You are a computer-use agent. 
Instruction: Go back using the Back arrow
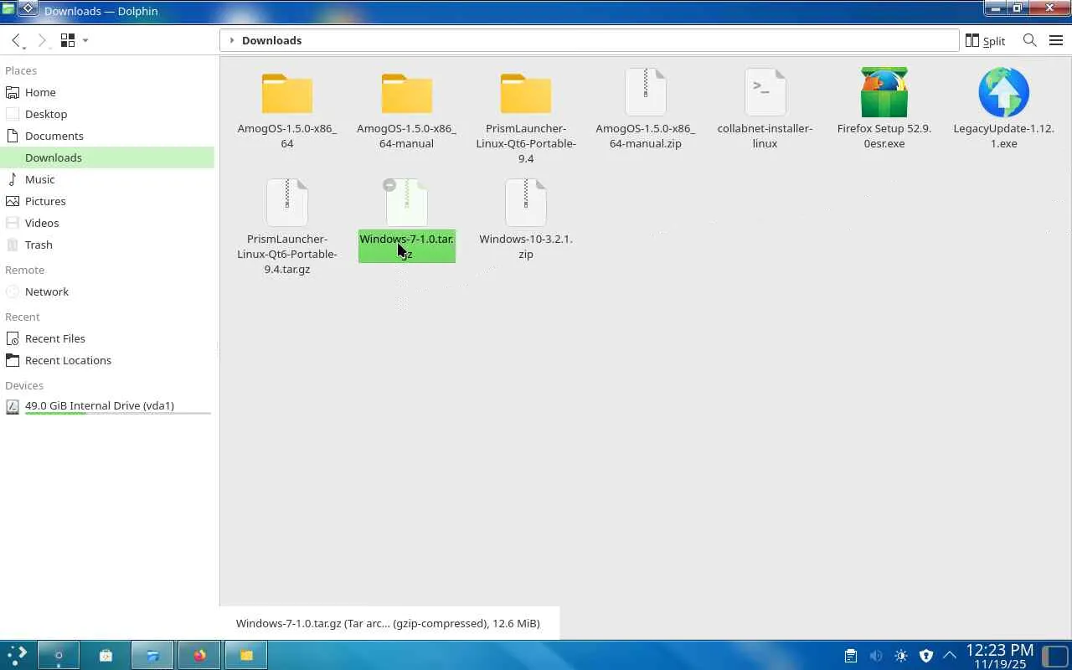tap(16, 40)
